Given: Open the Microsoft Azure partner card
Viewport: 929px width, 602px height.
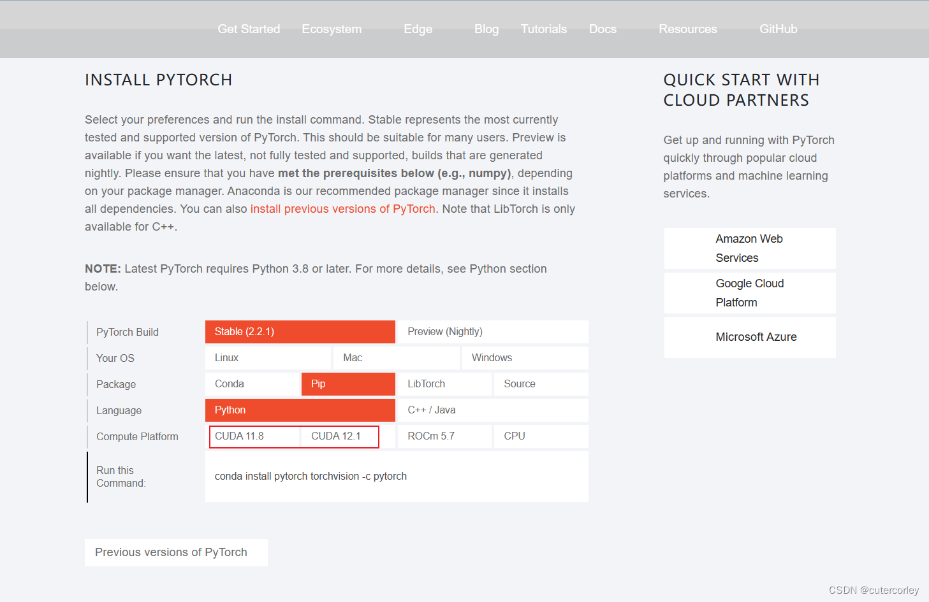Looking at the screenshot, I should click(x=750, y=338).
